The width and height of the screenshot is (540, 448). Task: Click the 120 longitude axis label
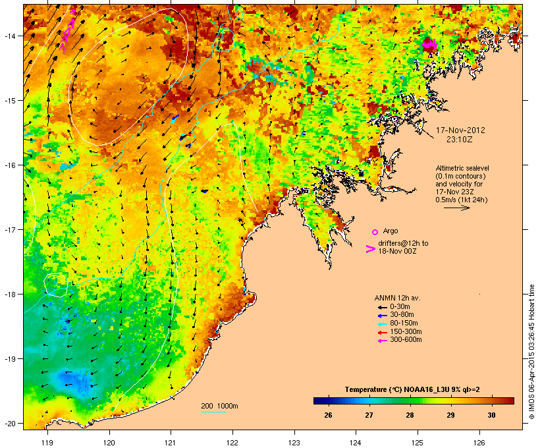(109, 443)
